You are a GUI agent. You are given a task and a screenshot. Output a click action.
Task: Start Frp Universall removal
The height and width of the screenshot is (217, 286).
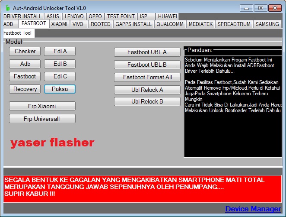42,119
